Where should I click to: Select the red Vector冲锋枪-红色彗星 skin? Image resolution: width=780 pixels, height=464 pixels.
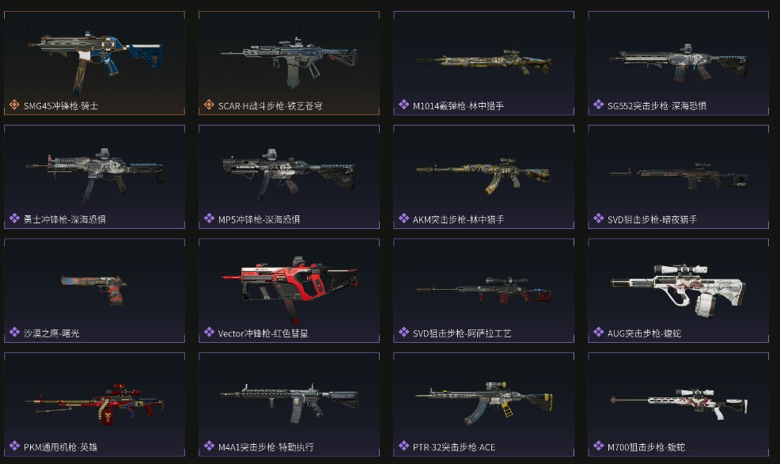coord(289,291)
